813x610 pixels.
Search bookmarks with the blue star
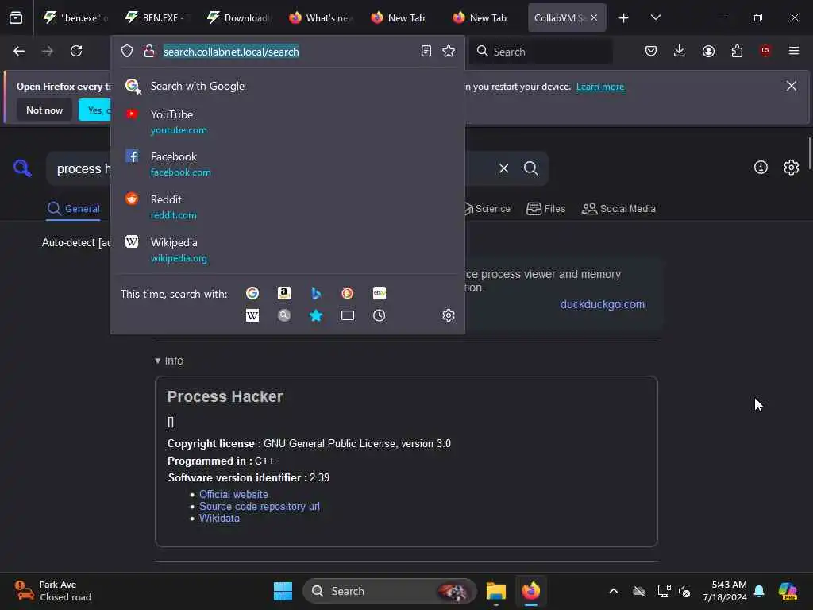point(316,315)
